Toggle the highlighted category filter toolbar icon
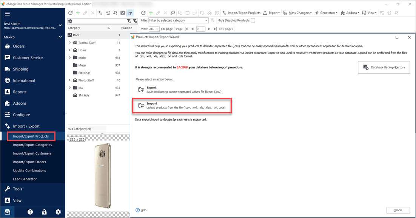The image size is (416, 218). coord(130,13)
